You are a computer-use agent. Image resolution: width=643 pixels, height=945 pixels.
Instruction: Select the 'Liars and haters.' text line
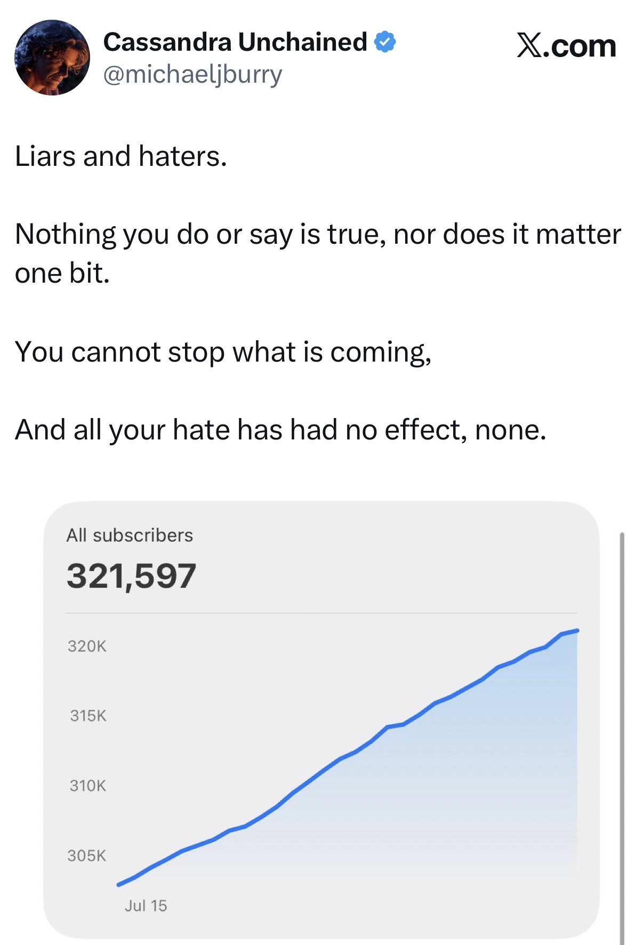point(121,156)
